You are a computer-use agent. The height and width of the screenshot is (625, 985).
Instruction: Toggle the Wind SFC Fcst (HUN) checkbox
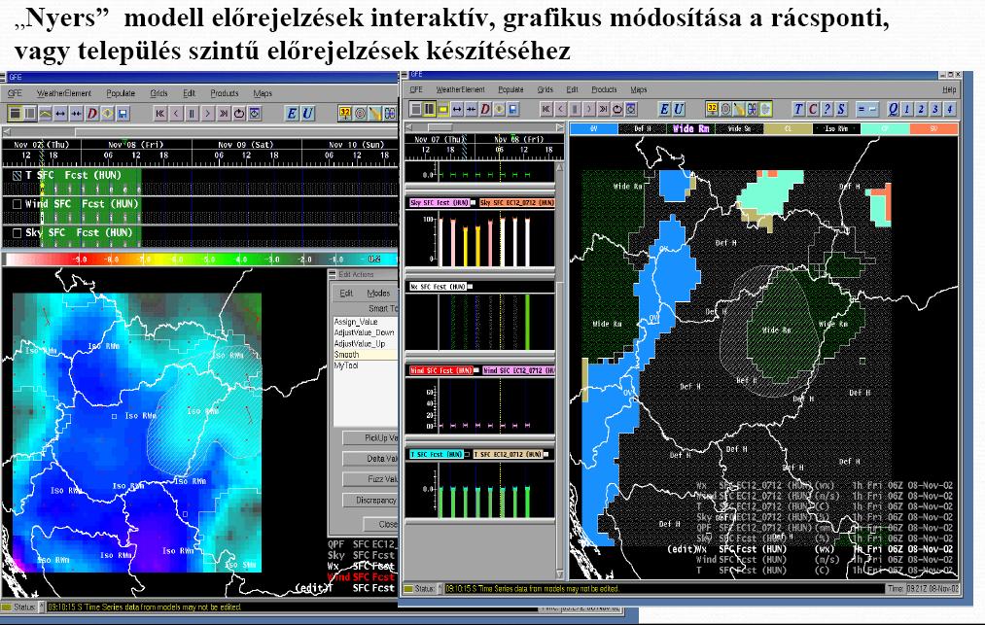pyautogui.click(x=17, y=204)
